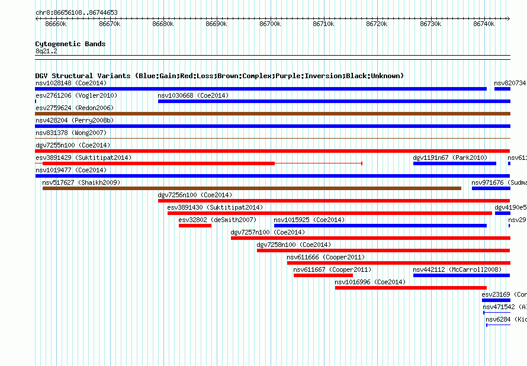
Task: Select the dgv4190e5 variant label
Action: click(x=510, y=207)
